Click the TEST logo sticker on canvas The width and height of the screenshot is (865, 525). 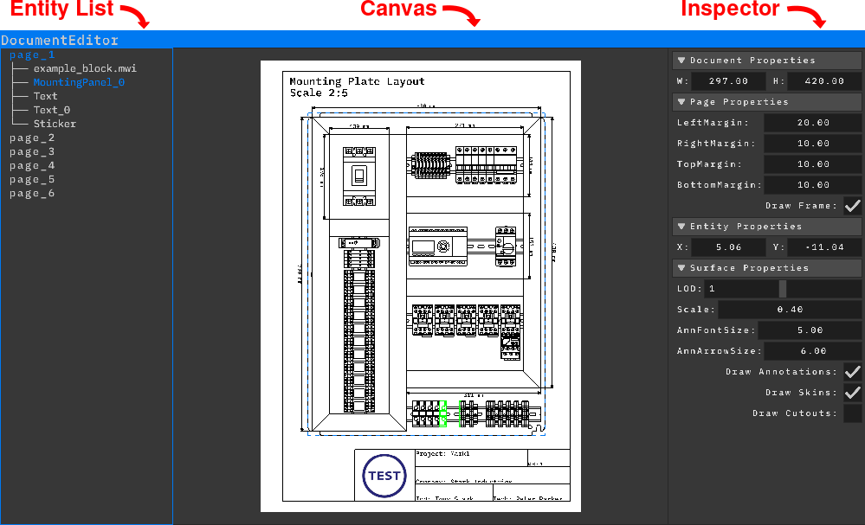point(384,476)
